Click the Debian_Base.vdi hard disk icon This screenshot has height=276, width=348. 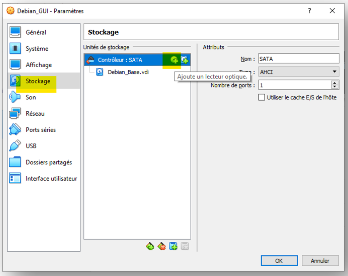click(x=100, y=72)
